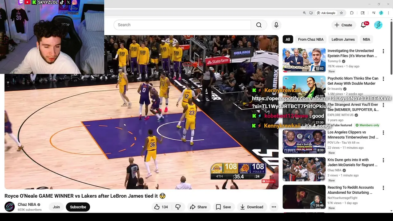Open the Chaz NBA channel name link
The height and width of the screenshot is (221, 393).
pyautogui.click(x=27, y=204)
